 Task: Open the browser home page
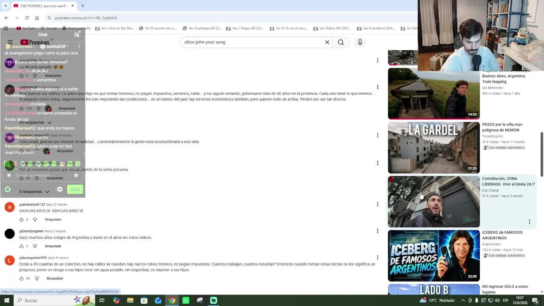(37, 18)
